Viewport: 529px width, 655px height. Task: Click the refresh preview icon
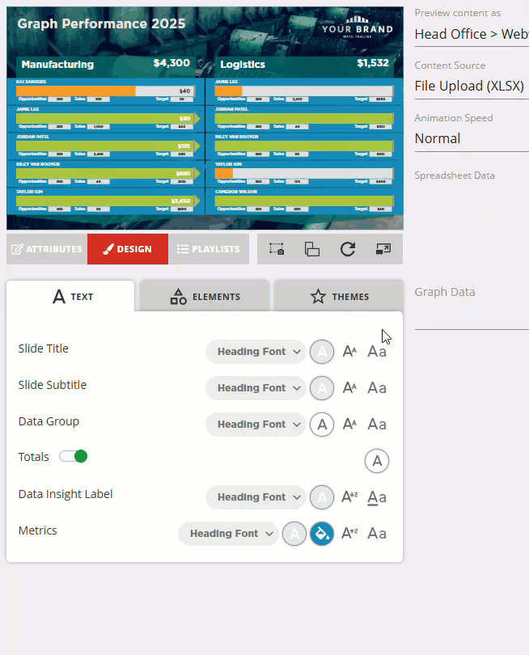tap(348, 249)
